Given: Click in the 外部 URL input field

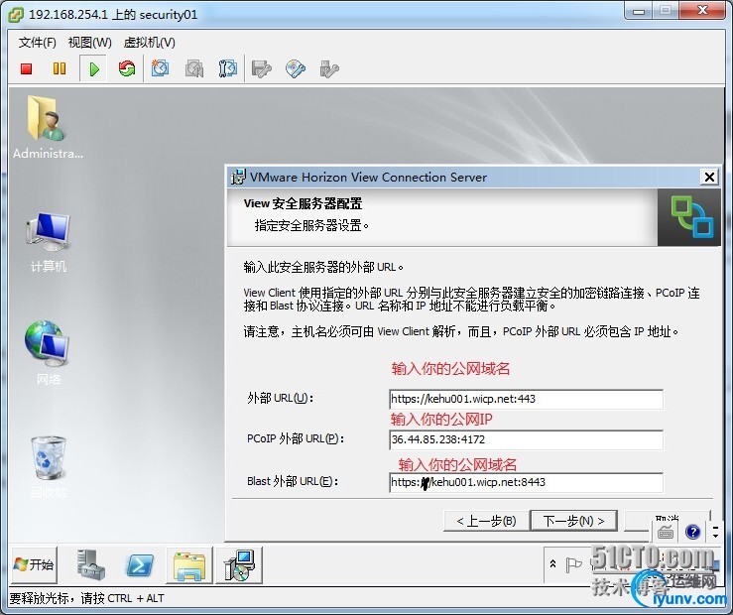Looking at the screenshot, I should 526,399.
